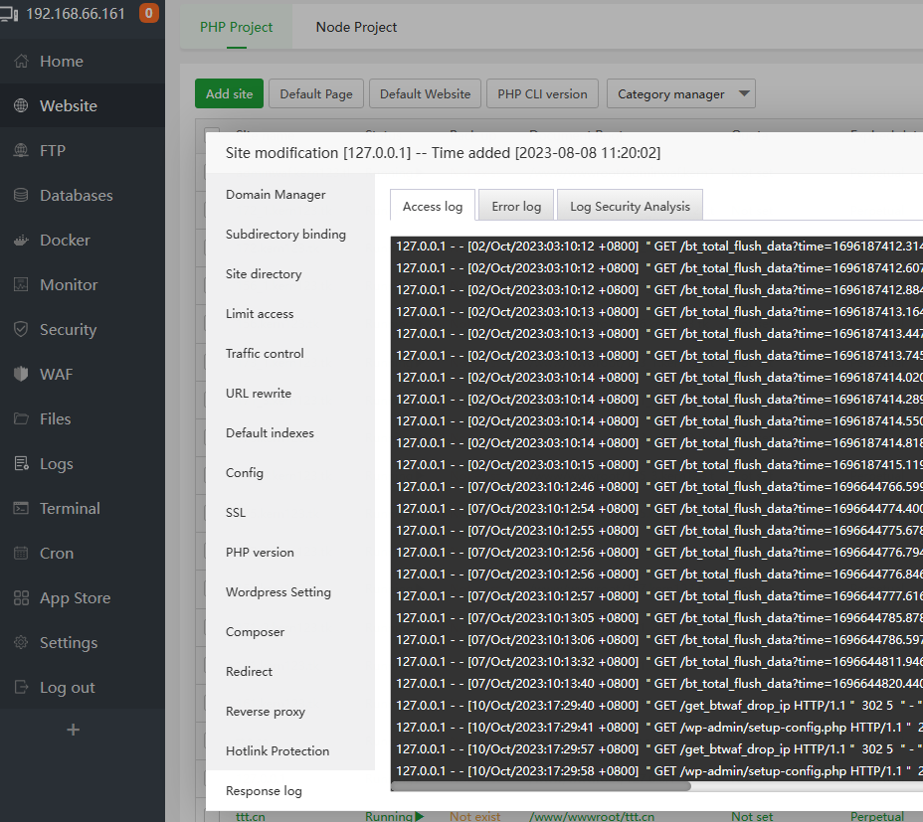Open Reverse proxy settings
The width and height of the screenshot is (923, 822).
266,711
